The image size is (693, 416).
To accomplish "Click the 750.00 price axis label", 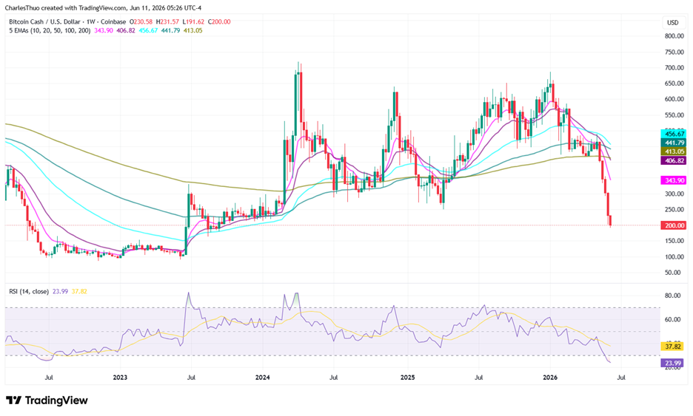I will [674, 52].
